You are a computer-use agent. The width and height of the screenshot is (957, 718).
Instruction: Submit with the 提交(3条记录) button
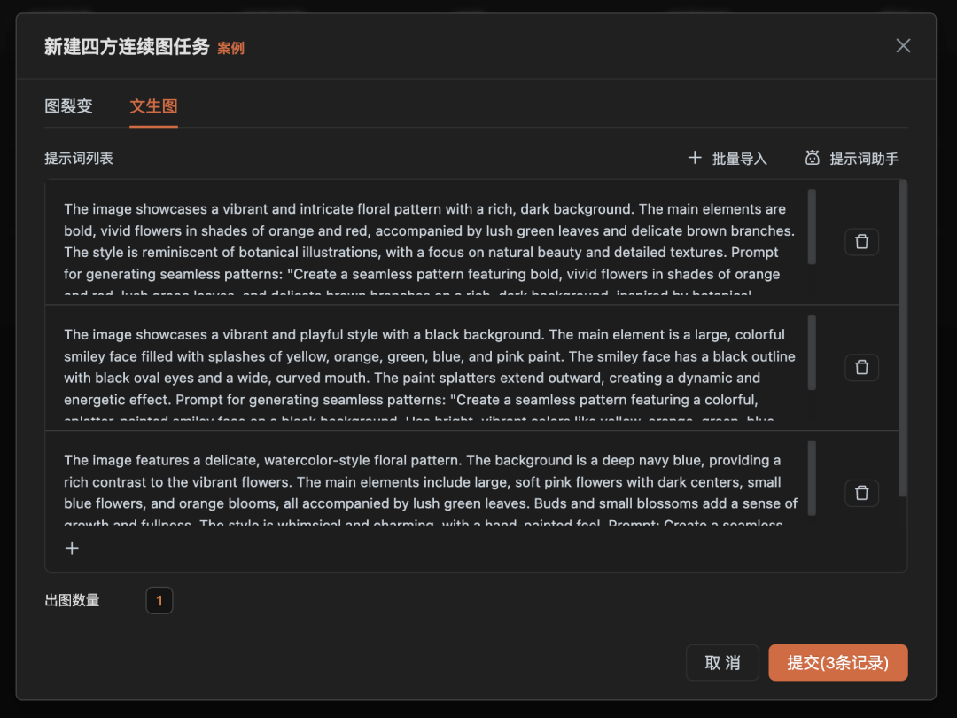point(837,662)
